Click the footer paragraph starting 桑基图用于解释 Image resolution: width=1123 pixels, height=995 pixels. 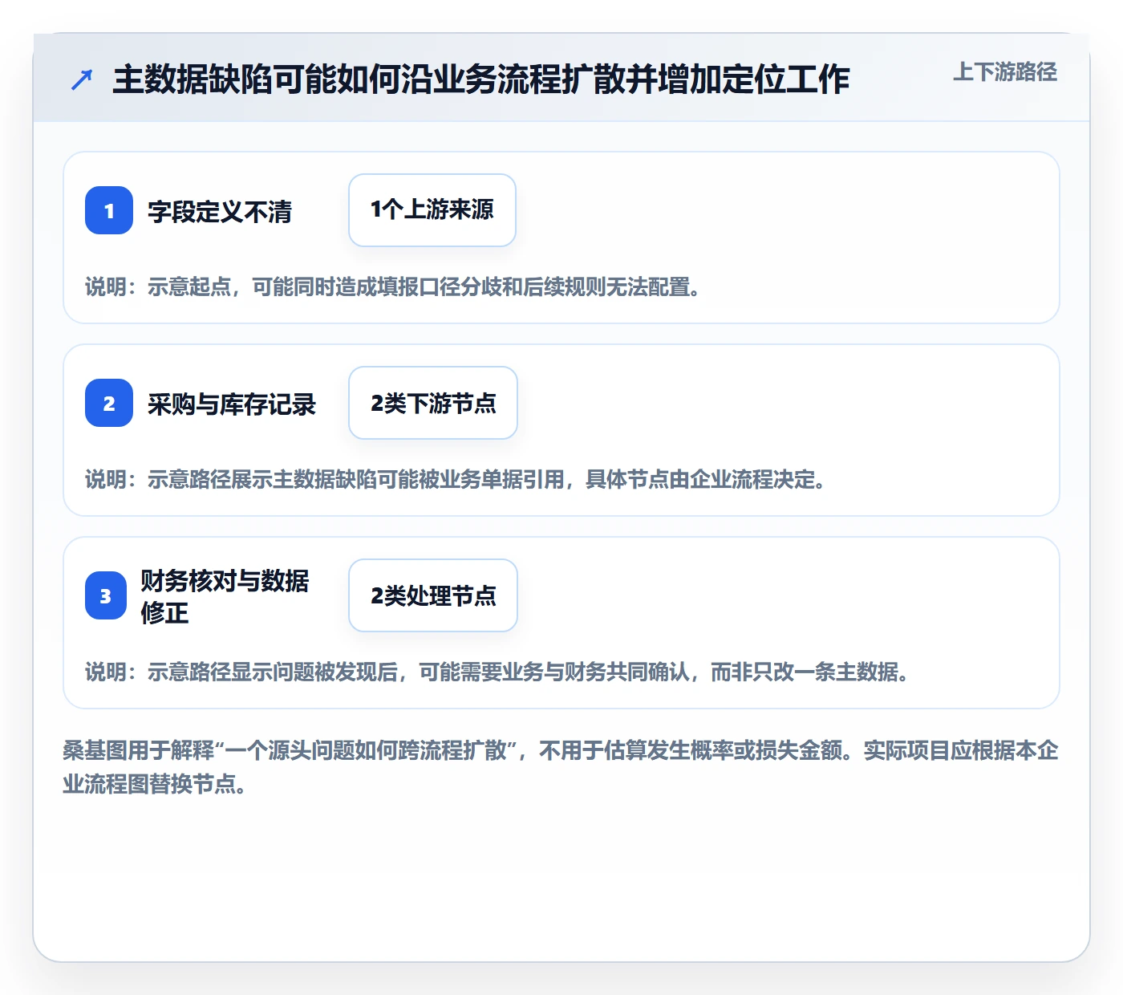[x=561, y=767]
